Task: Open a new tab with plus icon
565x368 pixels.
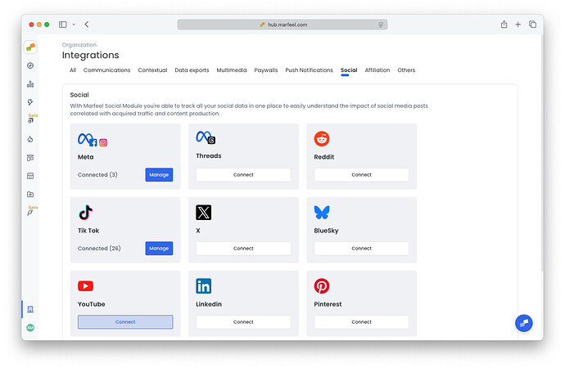Action: 518,25
